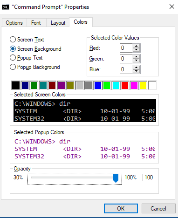Go to the Layout tab
The image size is (178, 218).
point(58,23)
